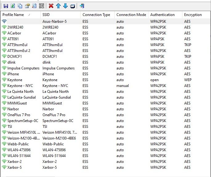This screenshot has width=211, height=177.
Task: Select the WLAN-475896 profile name
Action: (x=19, y=150)
